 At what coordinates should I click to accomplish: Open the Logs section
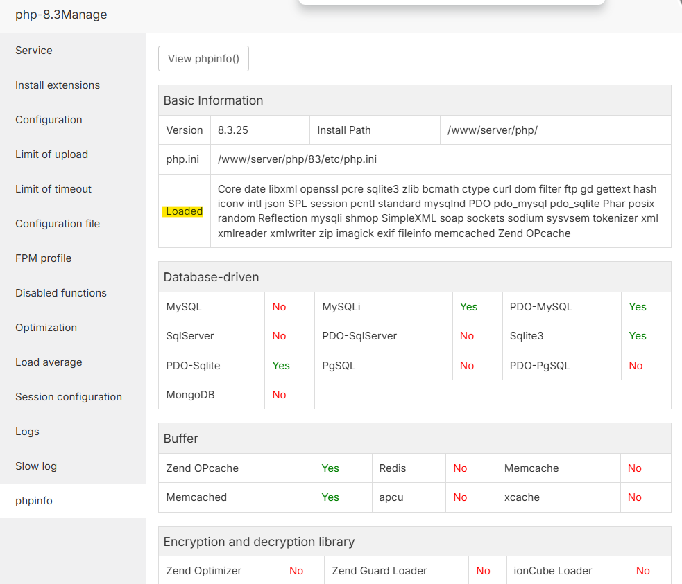click(x=27, y=432)
